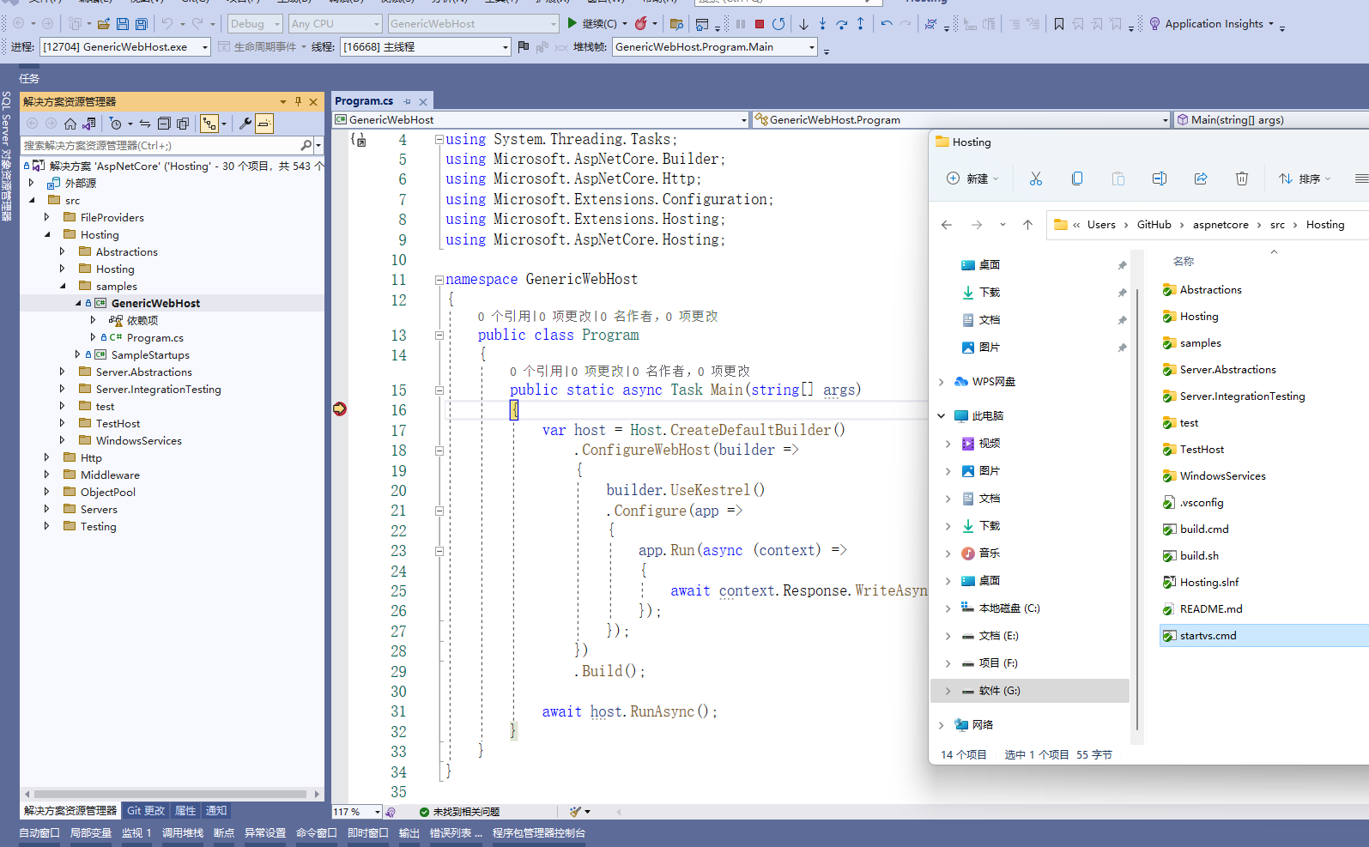Open the 通知 tab
Screen dimensions: 1369x847
click(216, 811)
